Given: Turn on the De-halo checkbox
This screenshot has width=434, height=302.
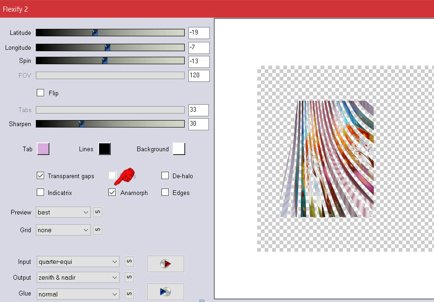Looking at the screenshot, I should point(165,176).
